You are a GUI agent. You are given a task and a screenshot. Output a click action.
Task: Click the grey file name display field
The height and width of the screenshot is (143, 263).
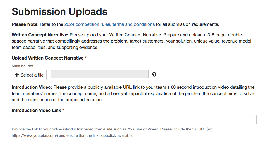100,74
